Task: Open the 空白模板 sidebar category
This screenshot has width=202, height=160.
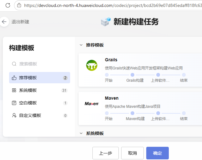Action: (x=39, y=103)
